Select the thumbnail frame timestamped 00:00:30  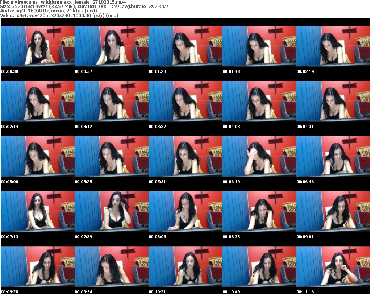[38, 46]
